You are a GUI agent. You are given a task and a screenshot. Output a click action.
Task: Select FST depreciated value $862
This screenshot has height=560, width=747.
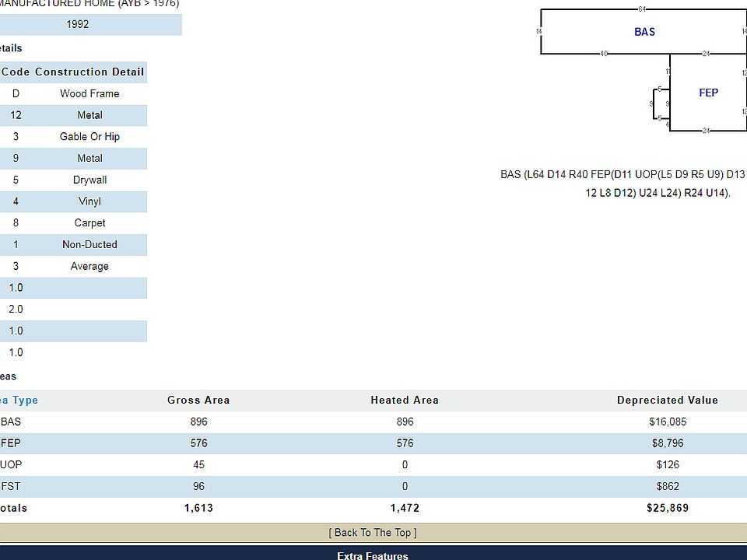668,486
